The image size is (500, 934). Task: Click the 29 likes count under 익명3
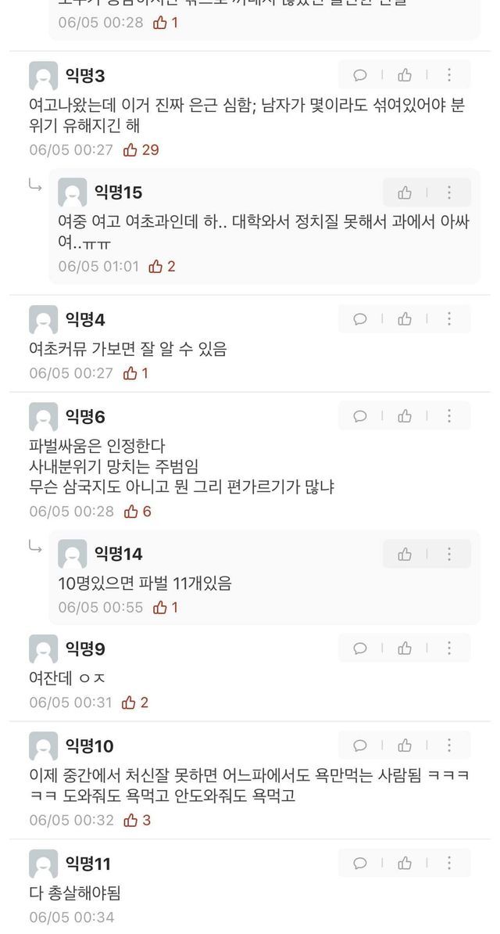141,149
